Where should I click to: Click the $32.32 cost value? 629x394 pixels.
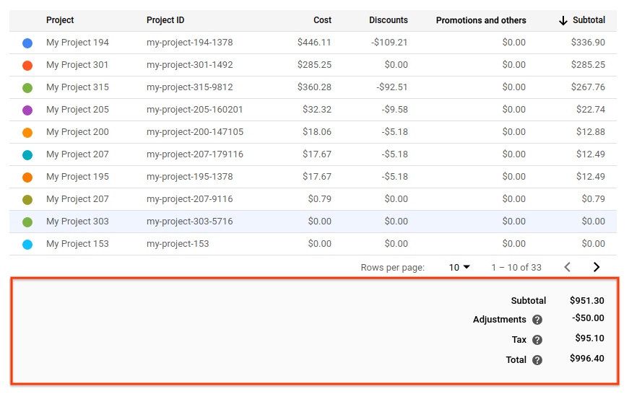click(x=317, y=110)
